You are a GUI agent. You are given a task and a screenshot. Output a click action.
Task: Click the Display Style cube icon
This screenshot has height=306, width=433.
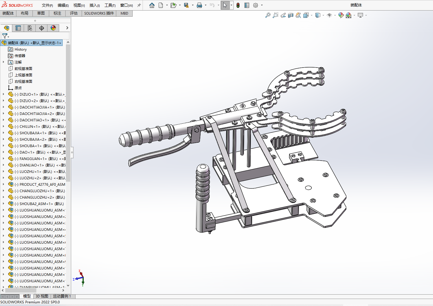pos(318,15)
